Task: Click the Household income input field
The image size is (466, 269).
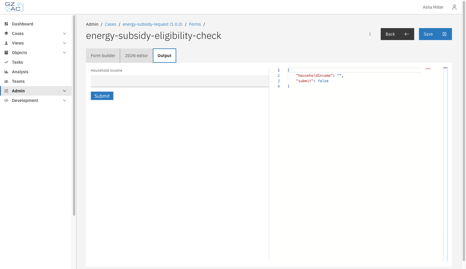Action: tap(180, 81)
